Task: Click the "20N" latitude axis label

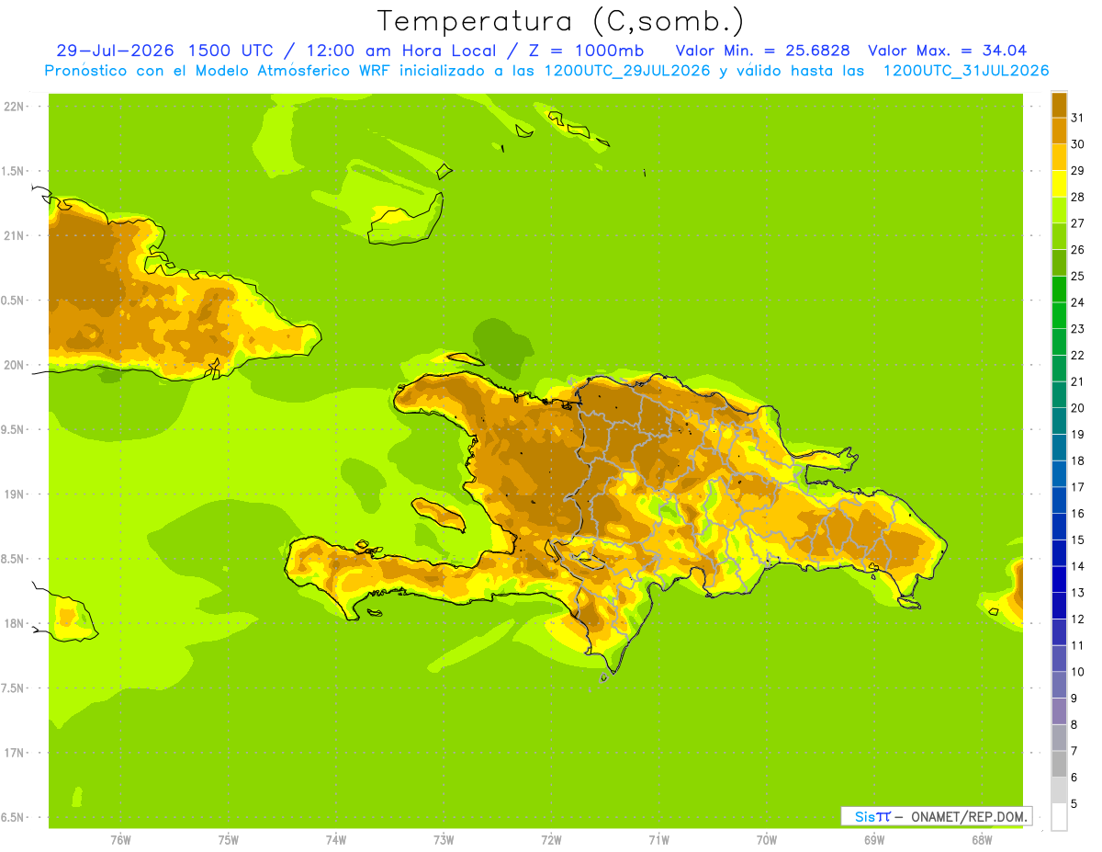Action: click(x=14, y=365)
